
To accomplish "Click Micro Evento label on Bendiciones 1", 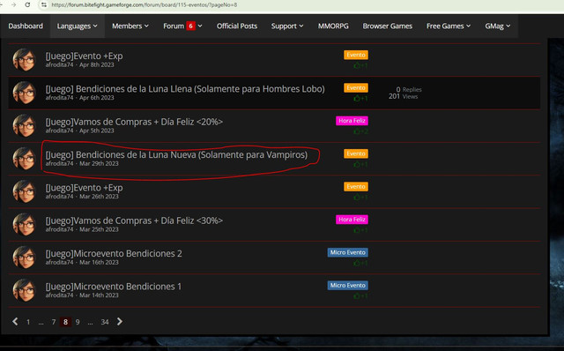I will [x=347, y=286].
